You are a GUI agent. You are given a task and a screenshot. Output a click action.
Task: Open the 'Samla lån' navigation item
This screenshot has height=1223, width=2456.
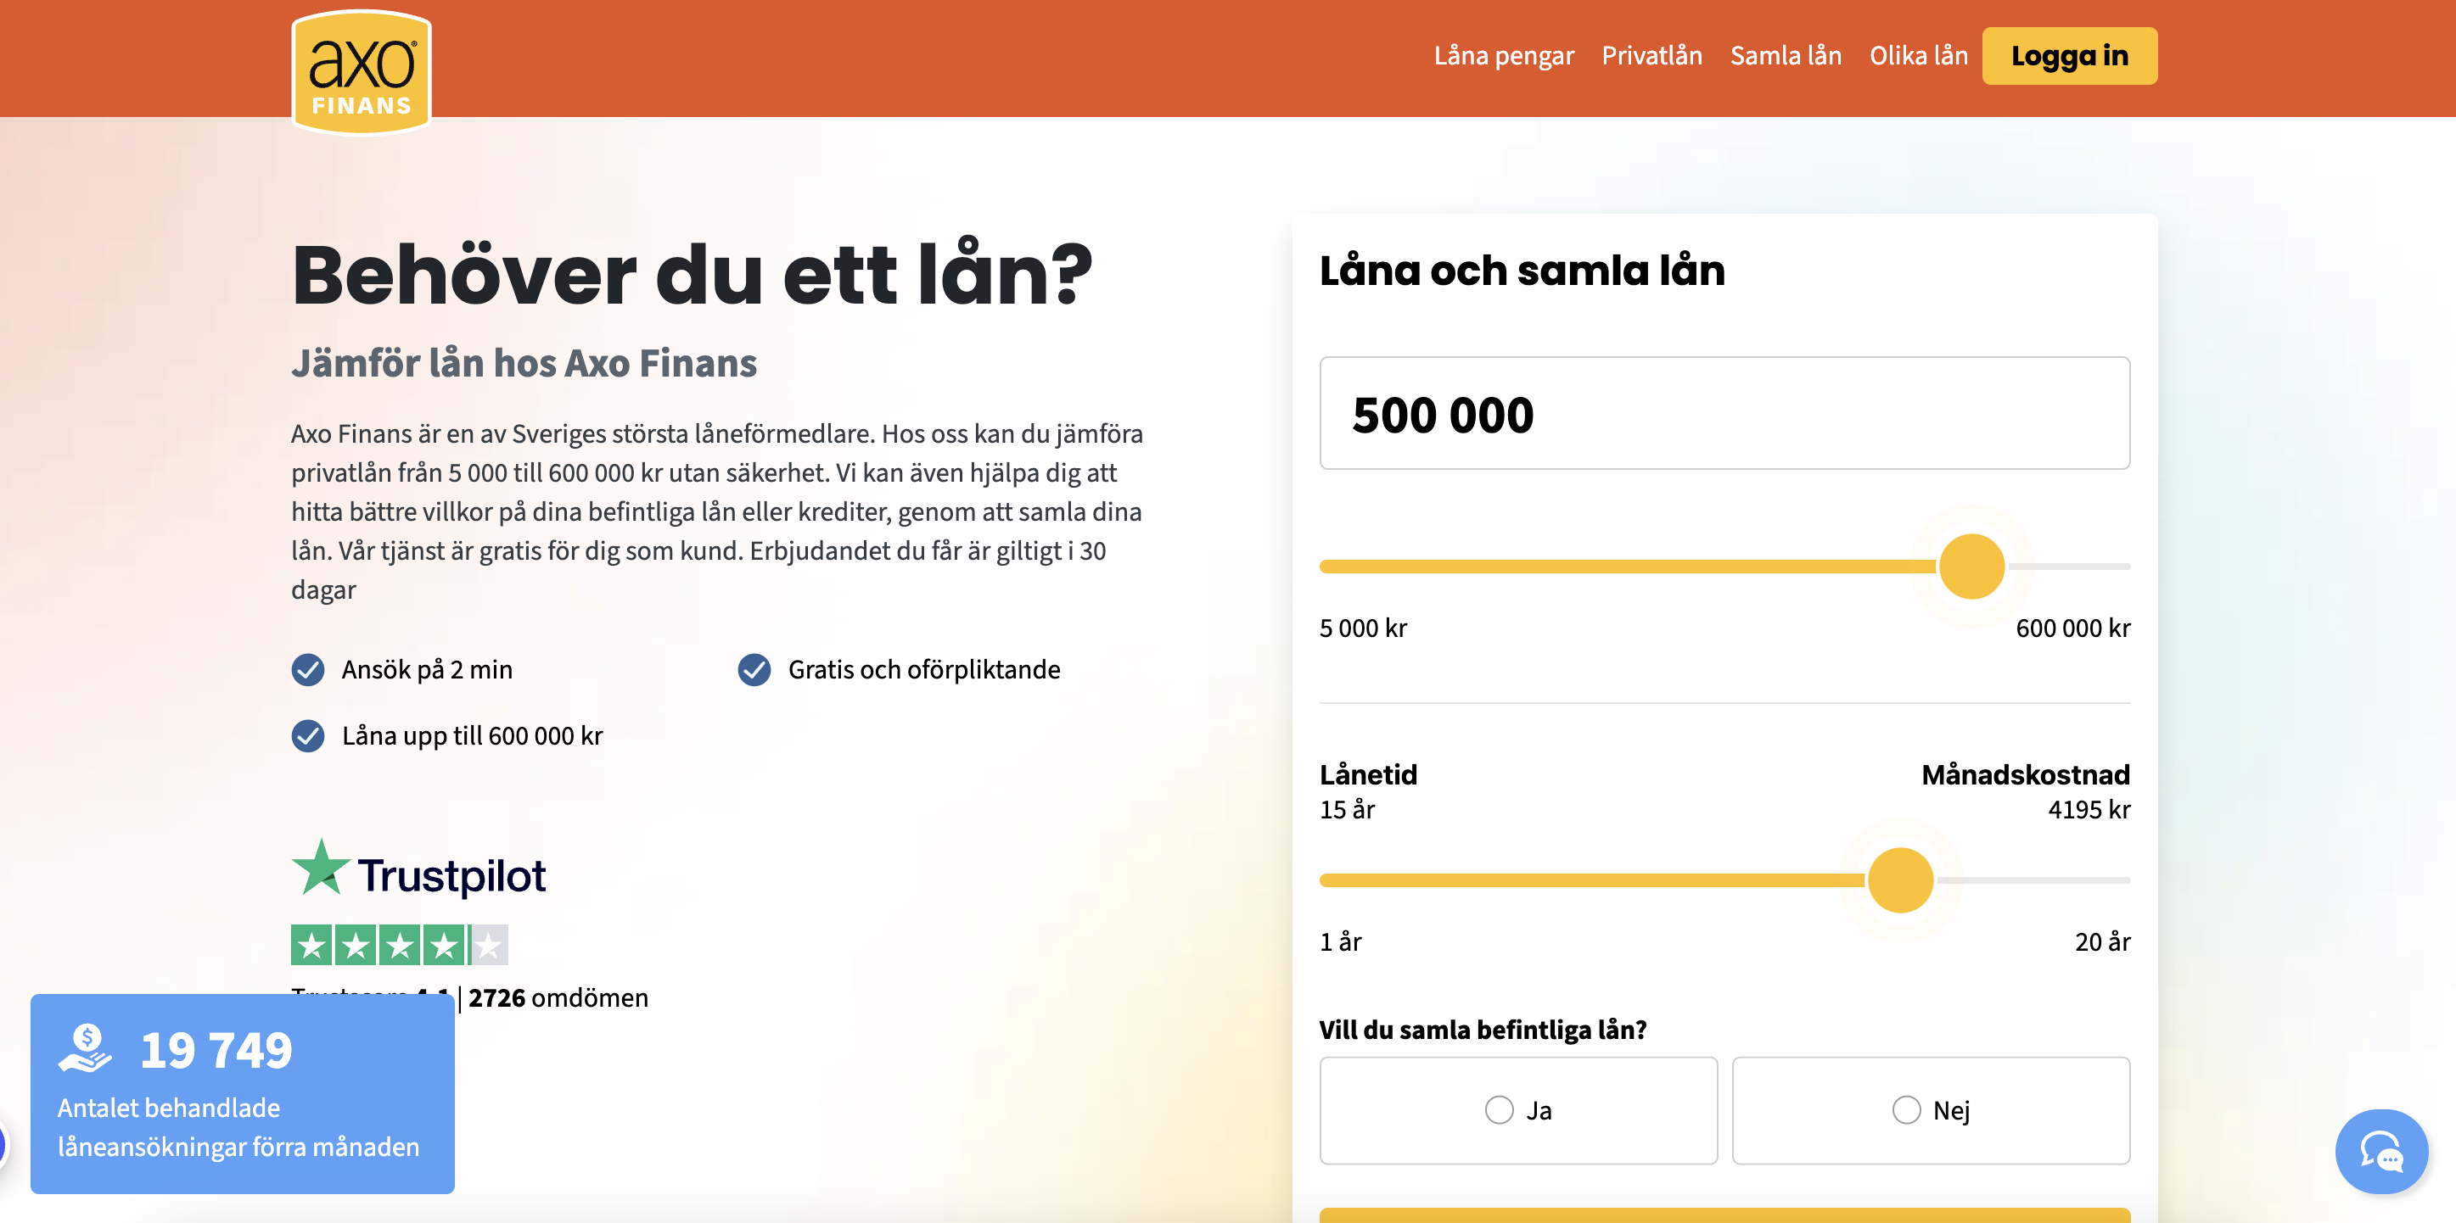[x=1785, y=55]
